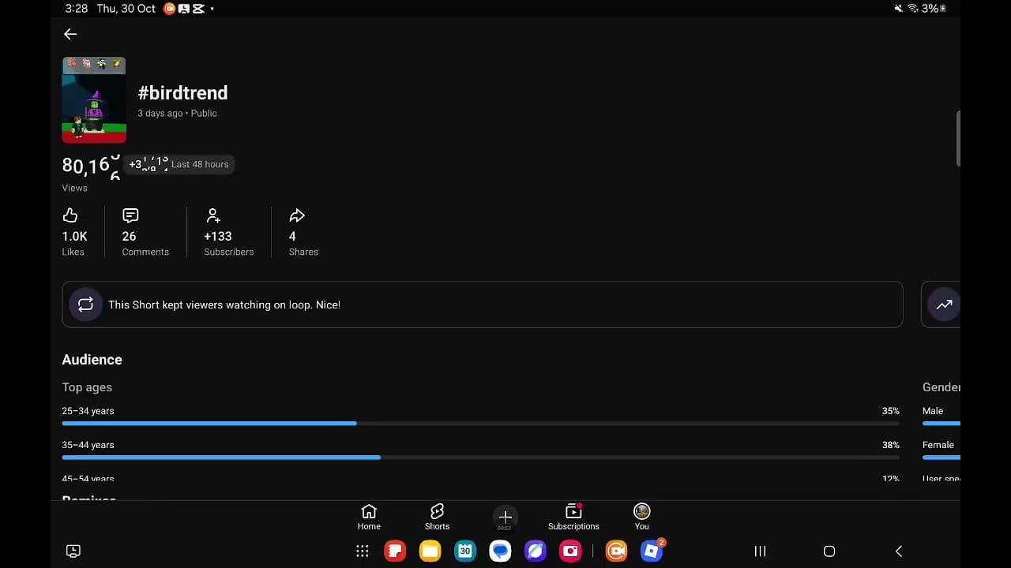Click the #birdtrend title text
The image size is (1011, 568).
182,92
